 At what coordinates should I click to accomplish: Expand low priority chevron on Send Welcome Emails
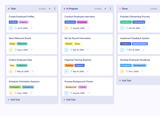click(x=11, y=50)
